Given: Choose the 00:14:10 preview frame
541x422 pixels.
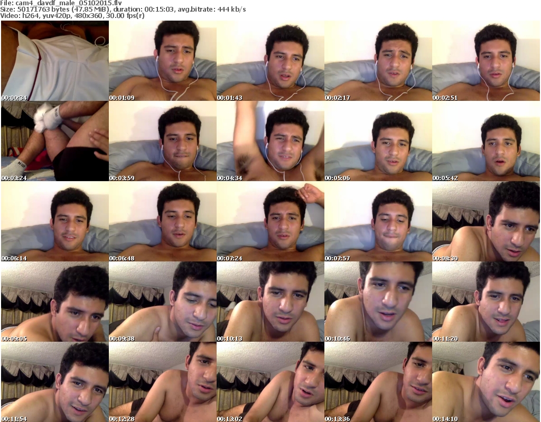Looking at the screenshot, I should coord(486,382).
